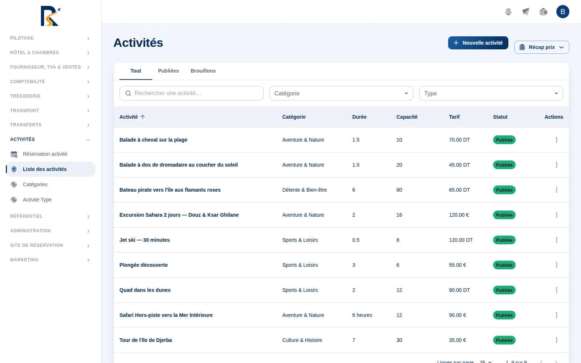
Task: Switch to the Brouillons tab
Action: point(203,71)
